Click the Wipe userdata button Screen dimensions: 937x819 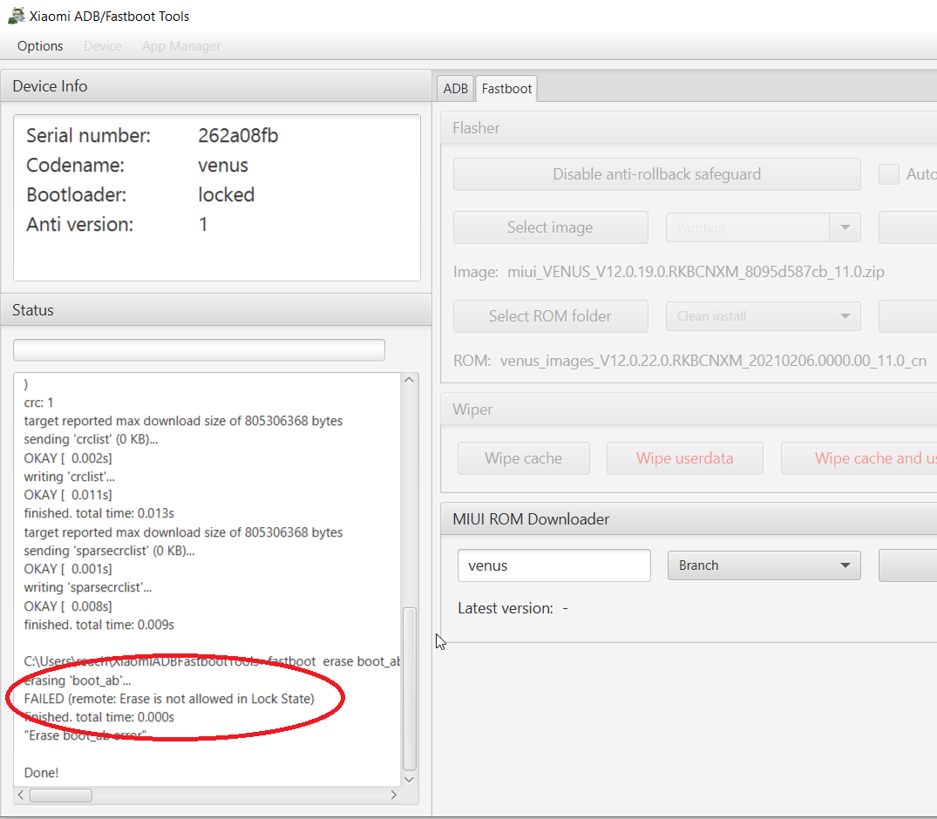pos(685,458)
